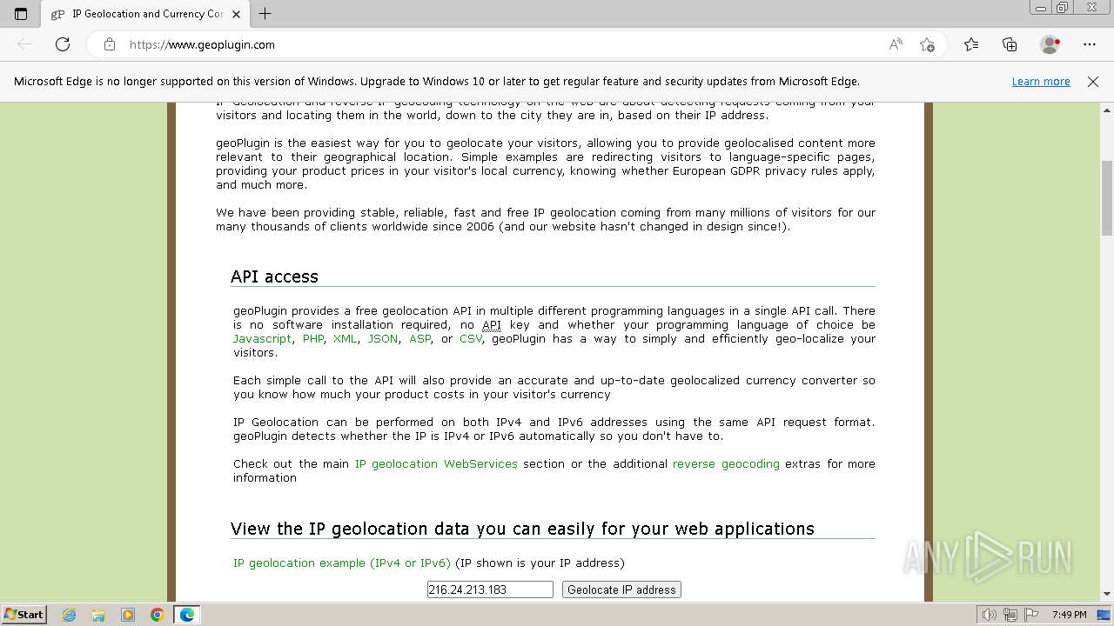
Task: Open the Favorites list icon
Action: click(971, 44)
